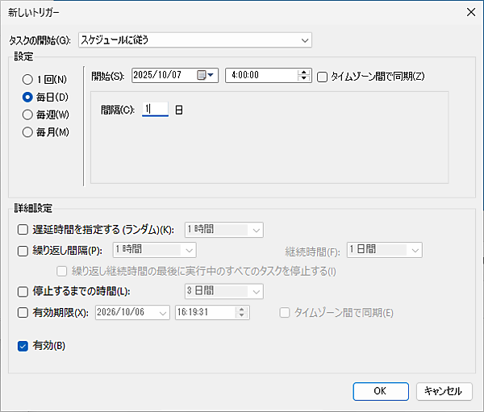Screen dimensions: 484x412
Task: Click the キャンセル button
Action: pos(444,391)
